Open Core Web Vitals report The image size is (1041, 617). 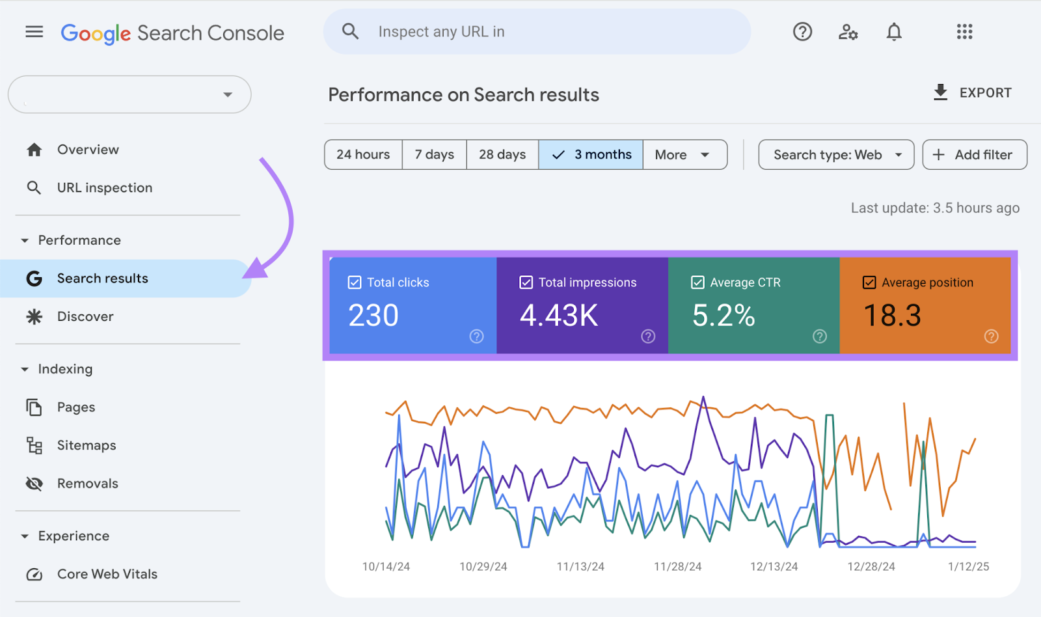[107, 573]
